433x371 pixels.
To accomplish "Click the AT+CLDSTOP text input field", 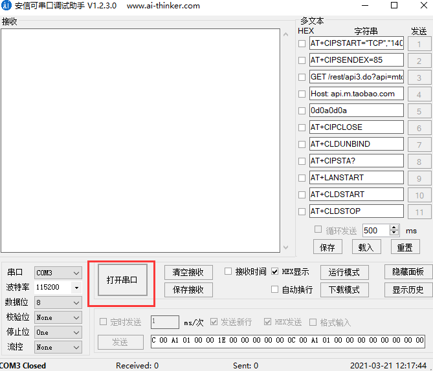I will [357, 211].
